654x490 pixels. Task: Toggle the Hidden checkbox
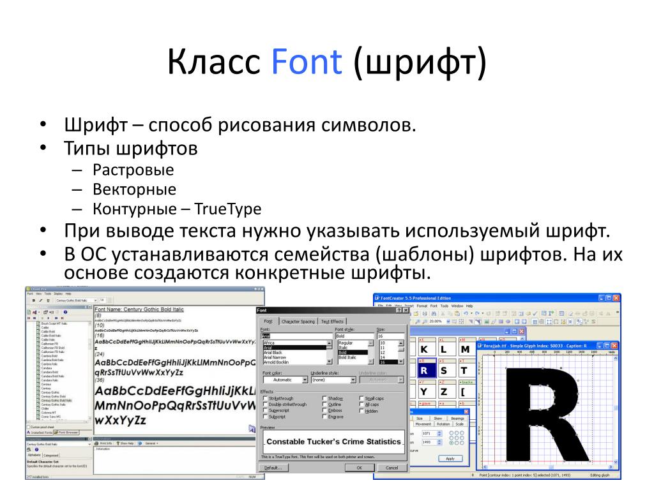click(361, 411)
